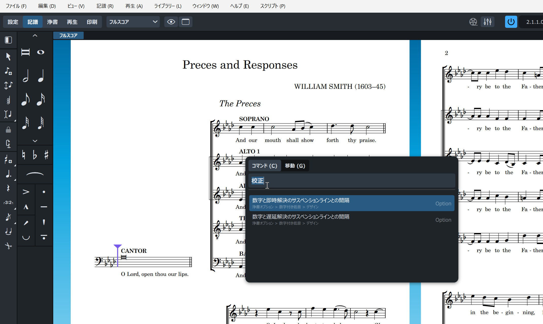Viewport: 543px width, 324px height.
Task: Open the スクリプト menu
Action: click(x=273, y=6)
